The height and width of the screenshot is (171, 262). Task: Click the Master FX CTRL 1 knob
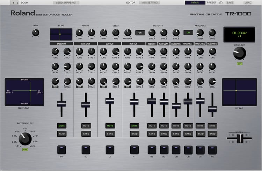click(152, 33)
